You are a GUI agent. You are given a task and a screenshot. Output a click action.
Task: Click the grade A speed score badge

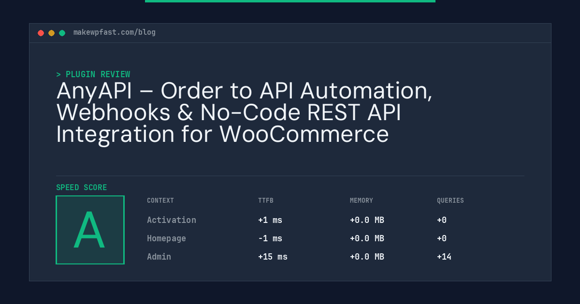click(90, 230)
